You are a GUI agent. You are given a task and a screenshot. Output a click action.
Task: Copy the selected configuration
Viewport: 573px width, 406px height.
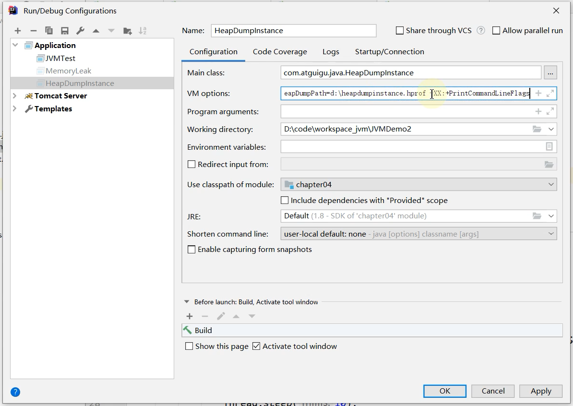click(x=48, y=31)
